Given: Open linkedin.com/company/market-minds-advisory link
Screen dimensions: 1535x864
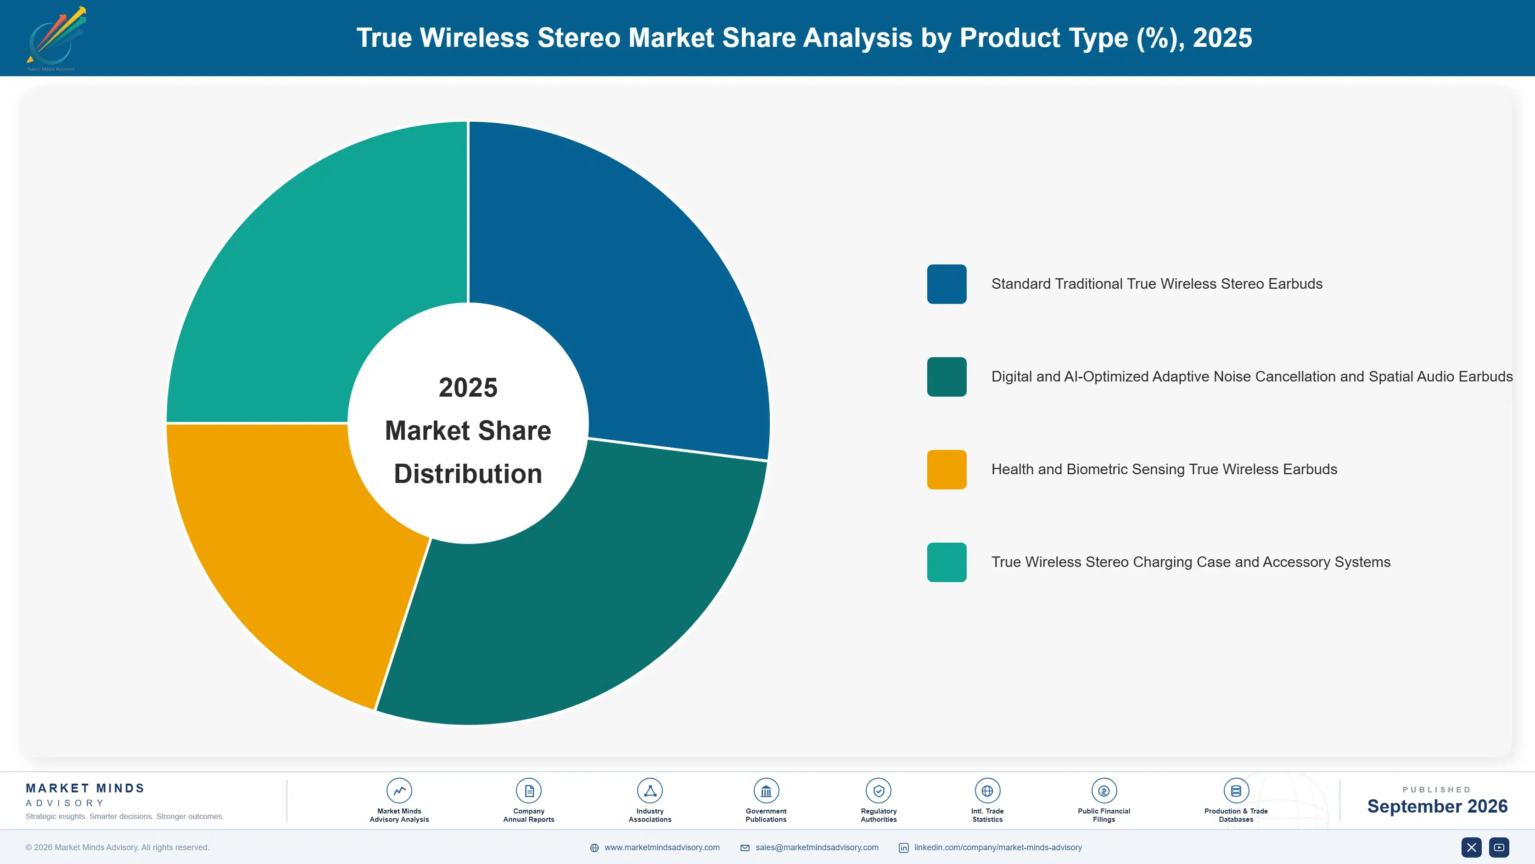Looking at the screenshot, I should pyautogui.click(x=998, y=847).
